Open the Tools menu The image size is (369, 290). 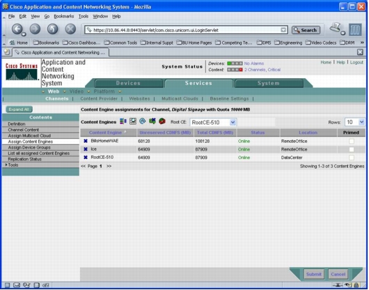[x=84, y=16]
